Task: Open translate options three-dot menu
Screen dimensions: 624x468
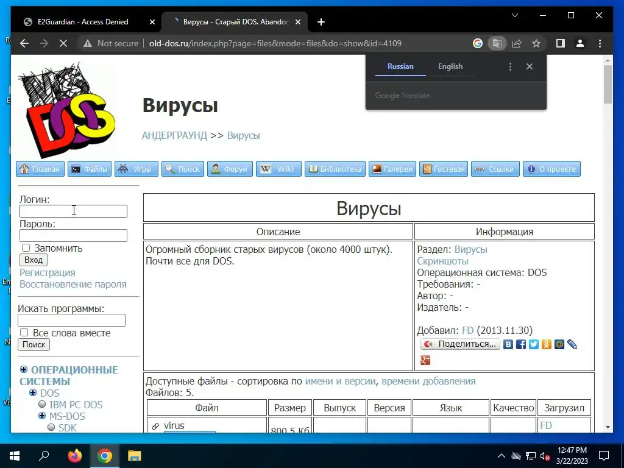Action: tap(510, 66)
